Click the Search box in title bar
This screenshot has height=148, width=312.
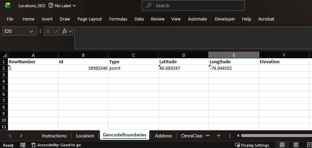pyautogui.click(x=193, y=5)
